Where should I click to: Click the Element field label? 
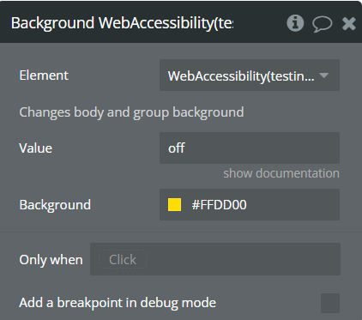(x=44, y=75)
